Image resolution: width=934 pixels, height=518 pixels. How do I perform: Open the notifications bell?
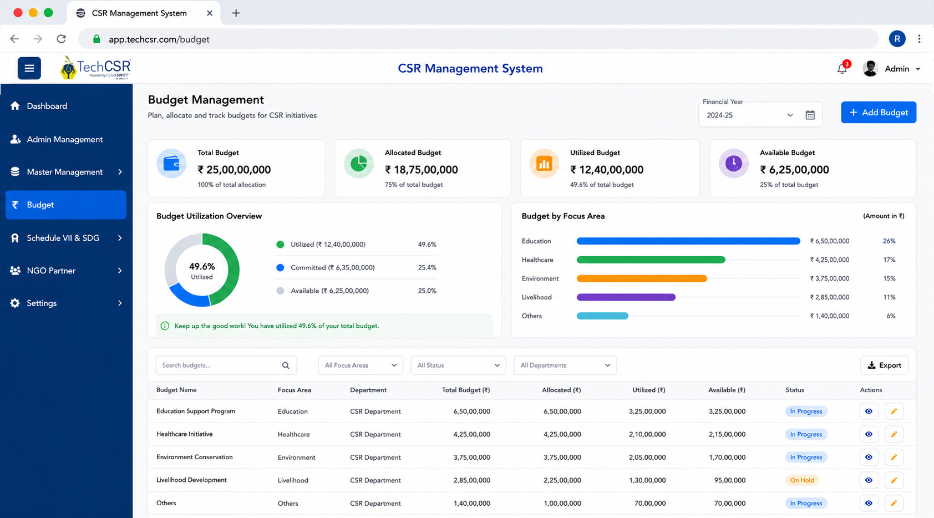(x=842, y=68)
